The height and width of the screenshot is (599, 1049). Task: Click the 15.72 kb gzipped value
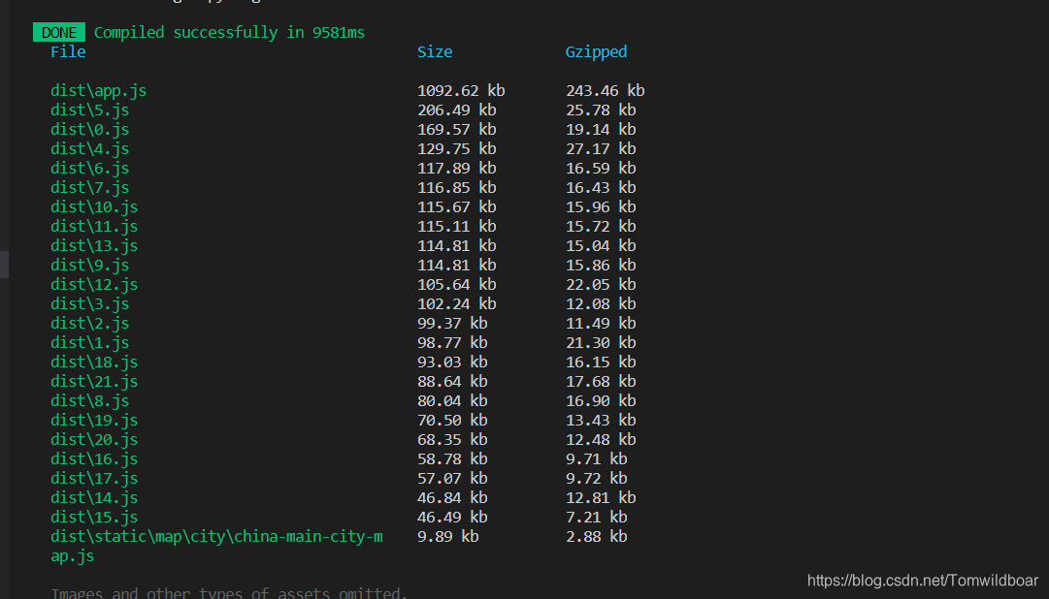[x=601, y=226]
